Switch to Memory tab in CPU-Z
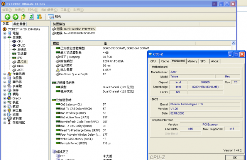Image resolution: width=247 pixels, height=160 pixels. tap(192, 61)
